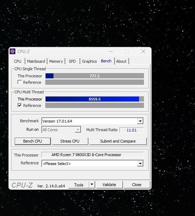Click the CPU-Z app icon in title bar
This screenshot has width=195, height=216.
(x=12, y=51)
